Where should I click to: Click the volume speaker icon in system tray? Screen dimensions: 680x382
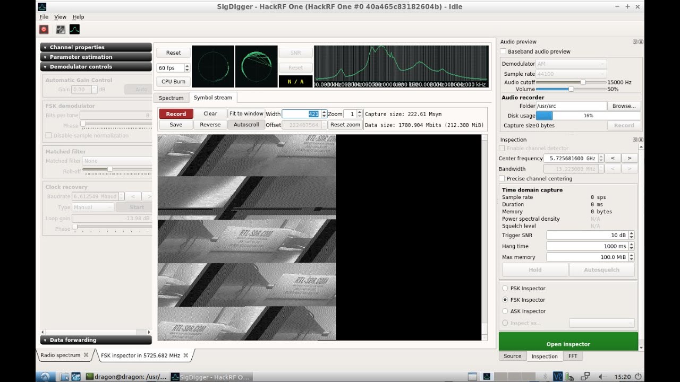pyautogui.click(x=602, y=377)
